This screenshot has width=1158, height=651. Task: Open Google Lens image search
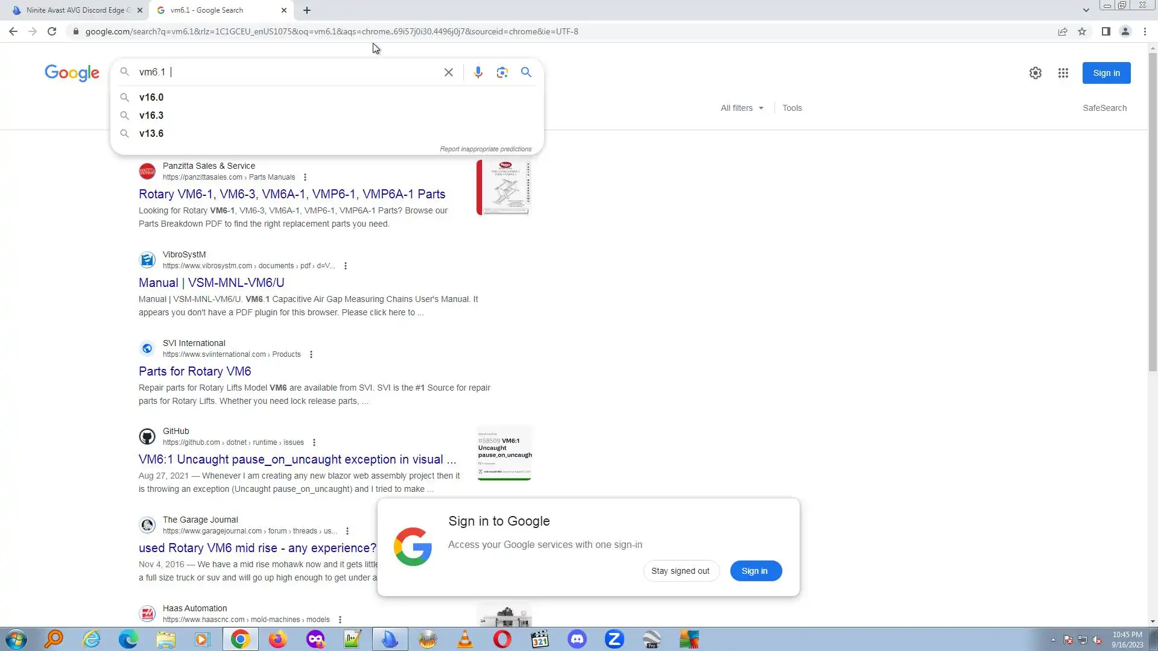click(x=502, y=72)
